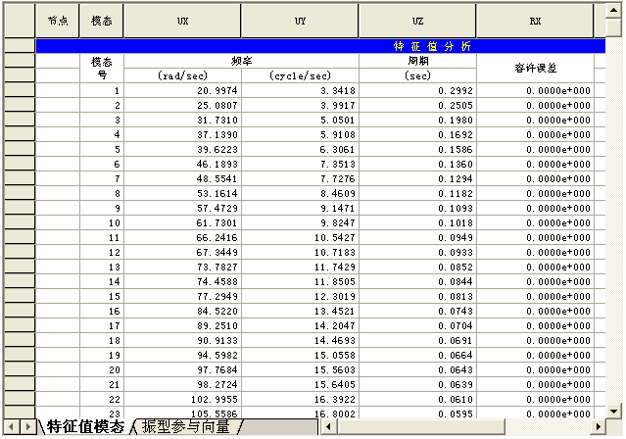Select frequency cell 90.9133

(182, 341)
